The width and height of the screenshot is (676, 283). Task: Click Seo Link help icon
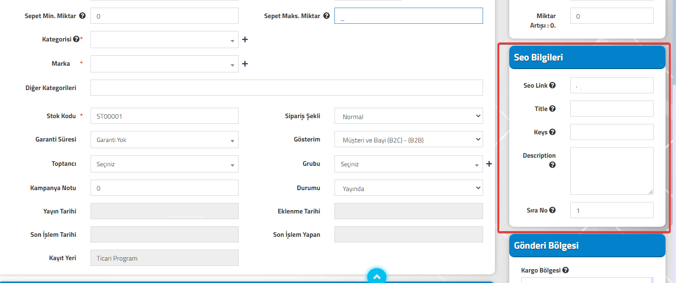(x=553, y=85)
